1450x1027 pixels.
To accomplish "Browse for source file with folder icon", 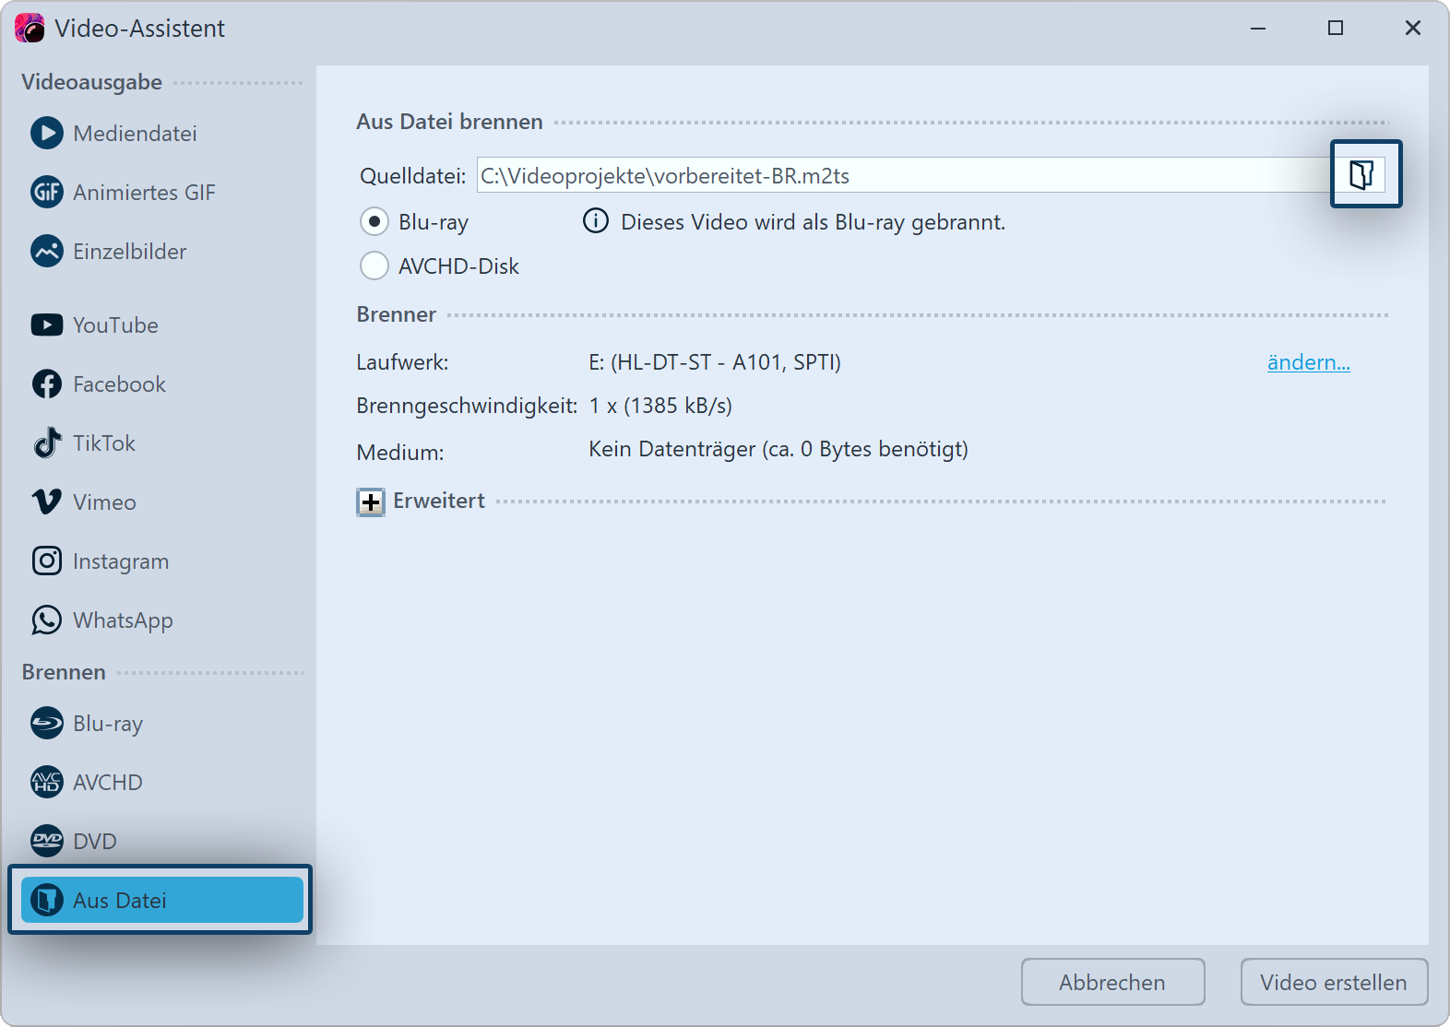I will pyautogui.click(x=1363, y=174).
